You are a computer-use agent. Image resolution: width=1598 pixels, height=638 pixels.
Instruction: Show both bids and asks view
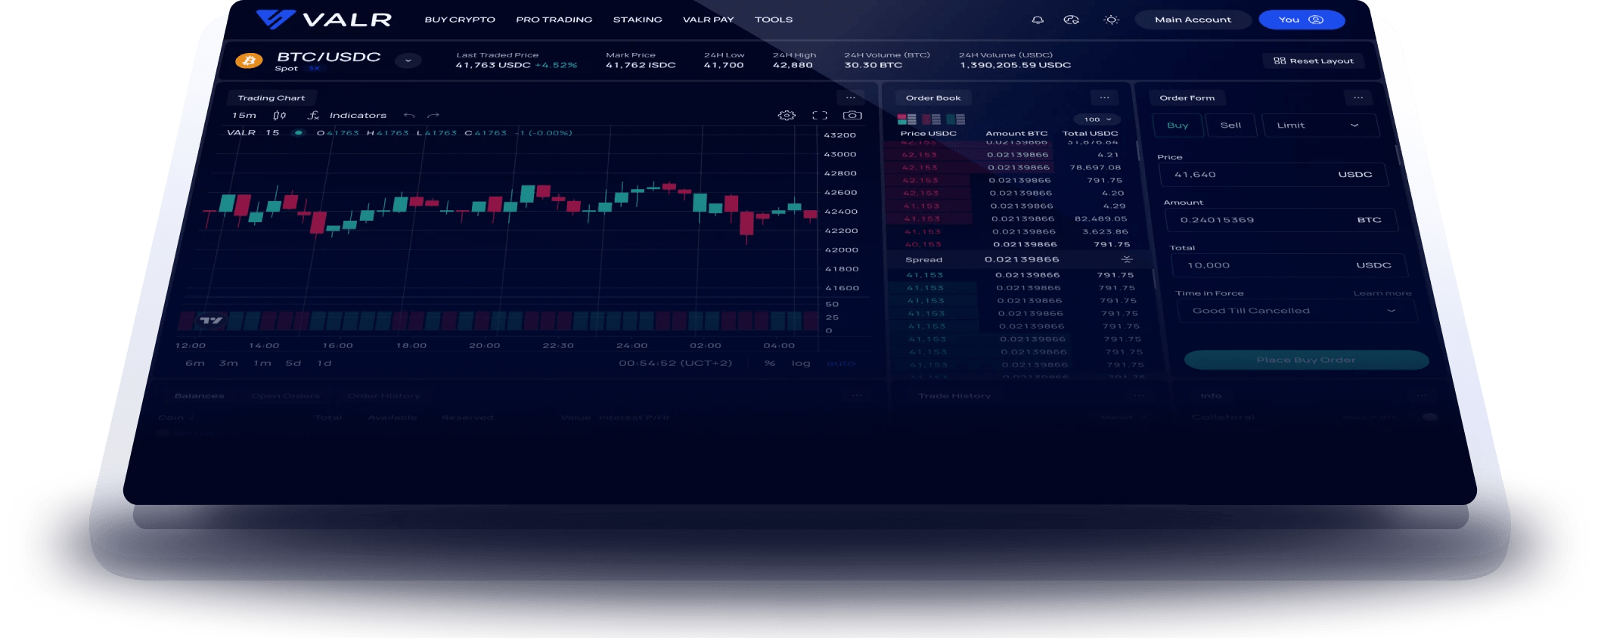click(x=907, y=119)
